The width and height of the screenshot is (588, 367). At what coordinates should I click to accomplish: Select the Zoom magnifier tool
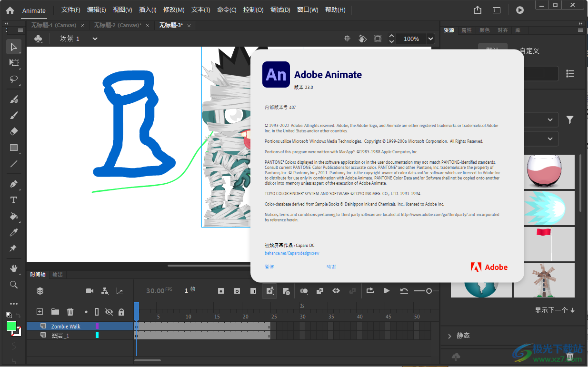(14, 285)
